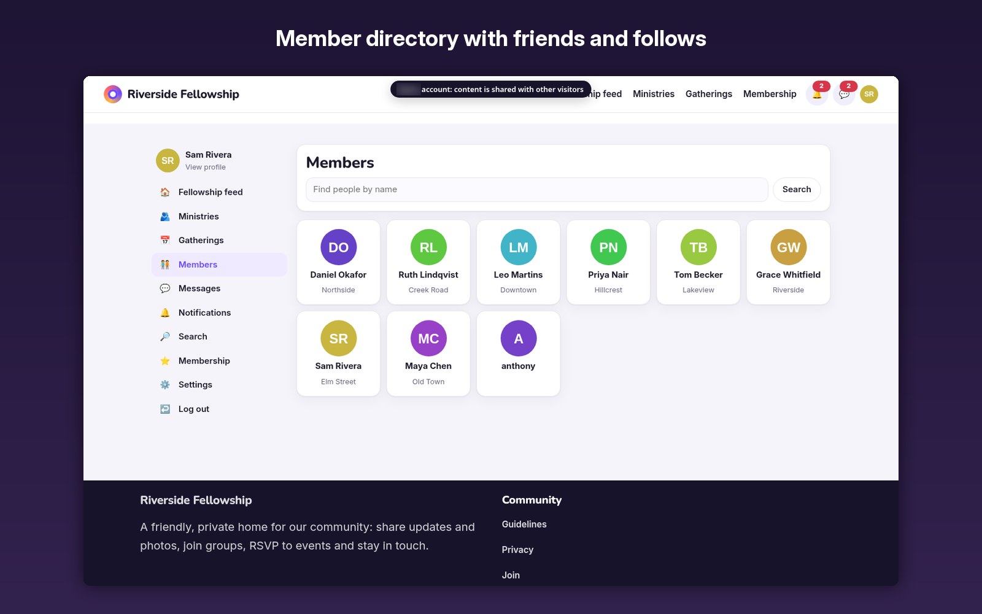This screenshot has width=982, height=614.
Task: Click the bell icon beside Notifications in the sidebar
Action: pos(165,313)
